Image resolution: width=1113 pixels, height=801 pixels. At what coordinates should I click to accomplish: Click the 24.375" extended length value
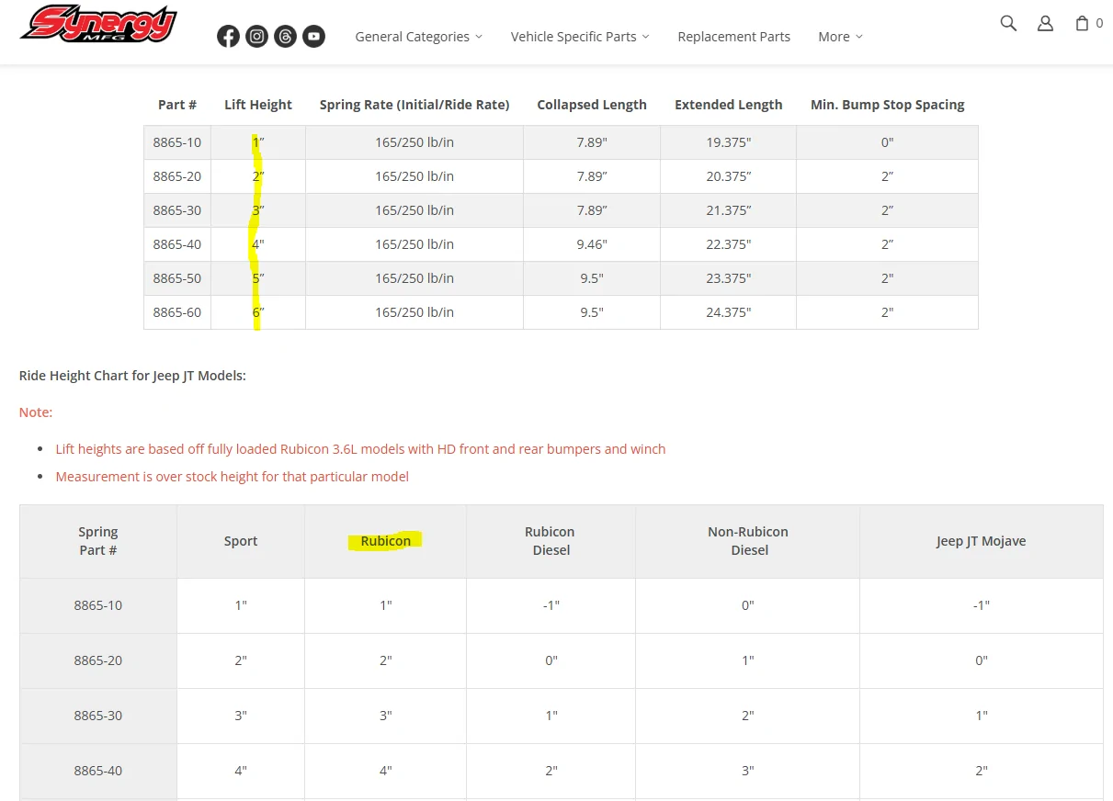coord(729,312)
